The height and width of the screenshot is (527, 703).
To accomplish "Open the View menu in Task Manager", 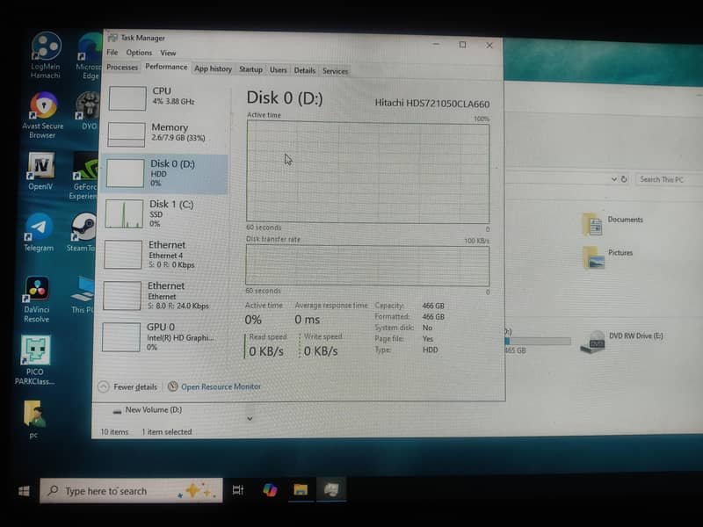I will [168, 53].
